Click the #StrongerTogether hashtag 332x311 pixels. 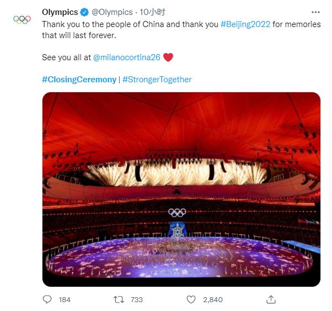point(157,79)
